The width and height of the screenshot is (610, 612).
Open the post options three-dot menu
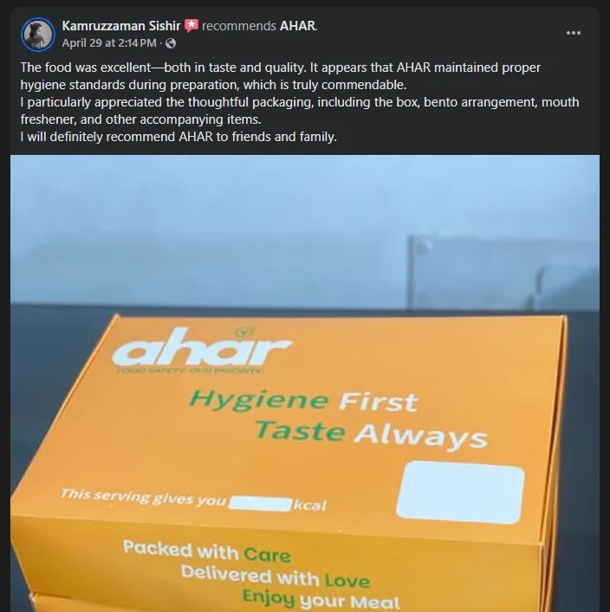point(574,33)
